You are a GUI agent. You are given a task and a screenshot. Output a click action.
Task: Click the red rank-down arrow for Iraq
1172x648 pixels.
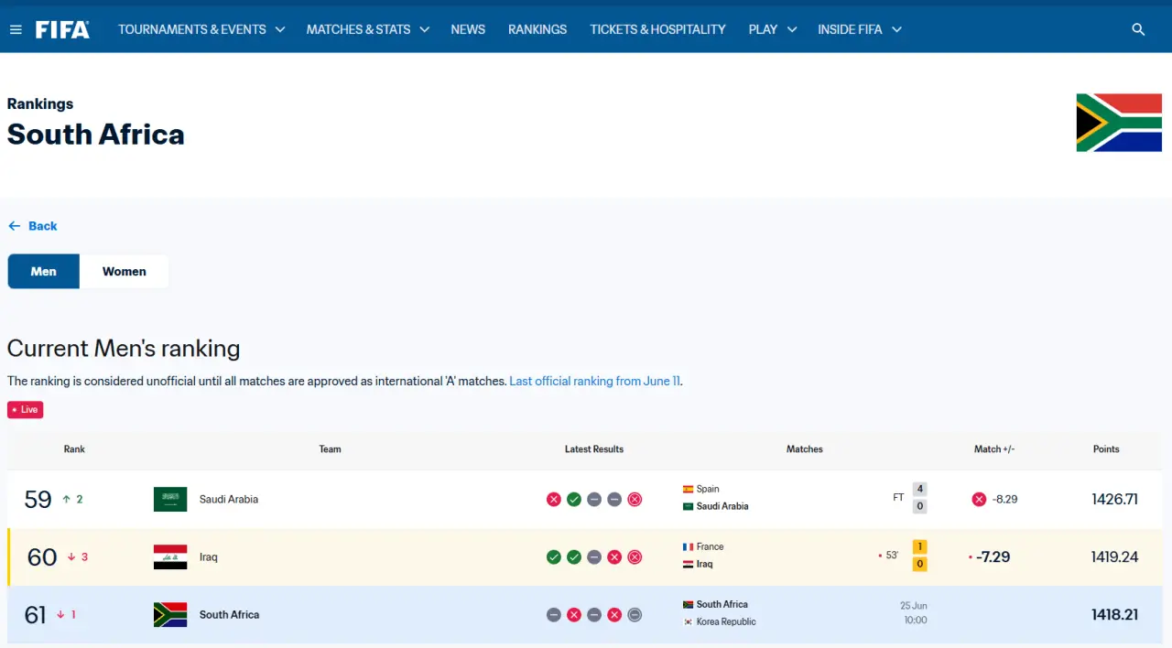(71, 556)
